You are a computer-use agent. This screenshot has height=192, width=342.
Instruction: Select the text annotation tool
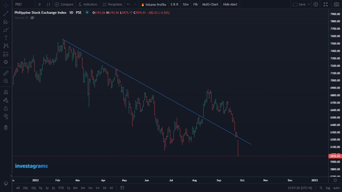[x=6, y=38]
